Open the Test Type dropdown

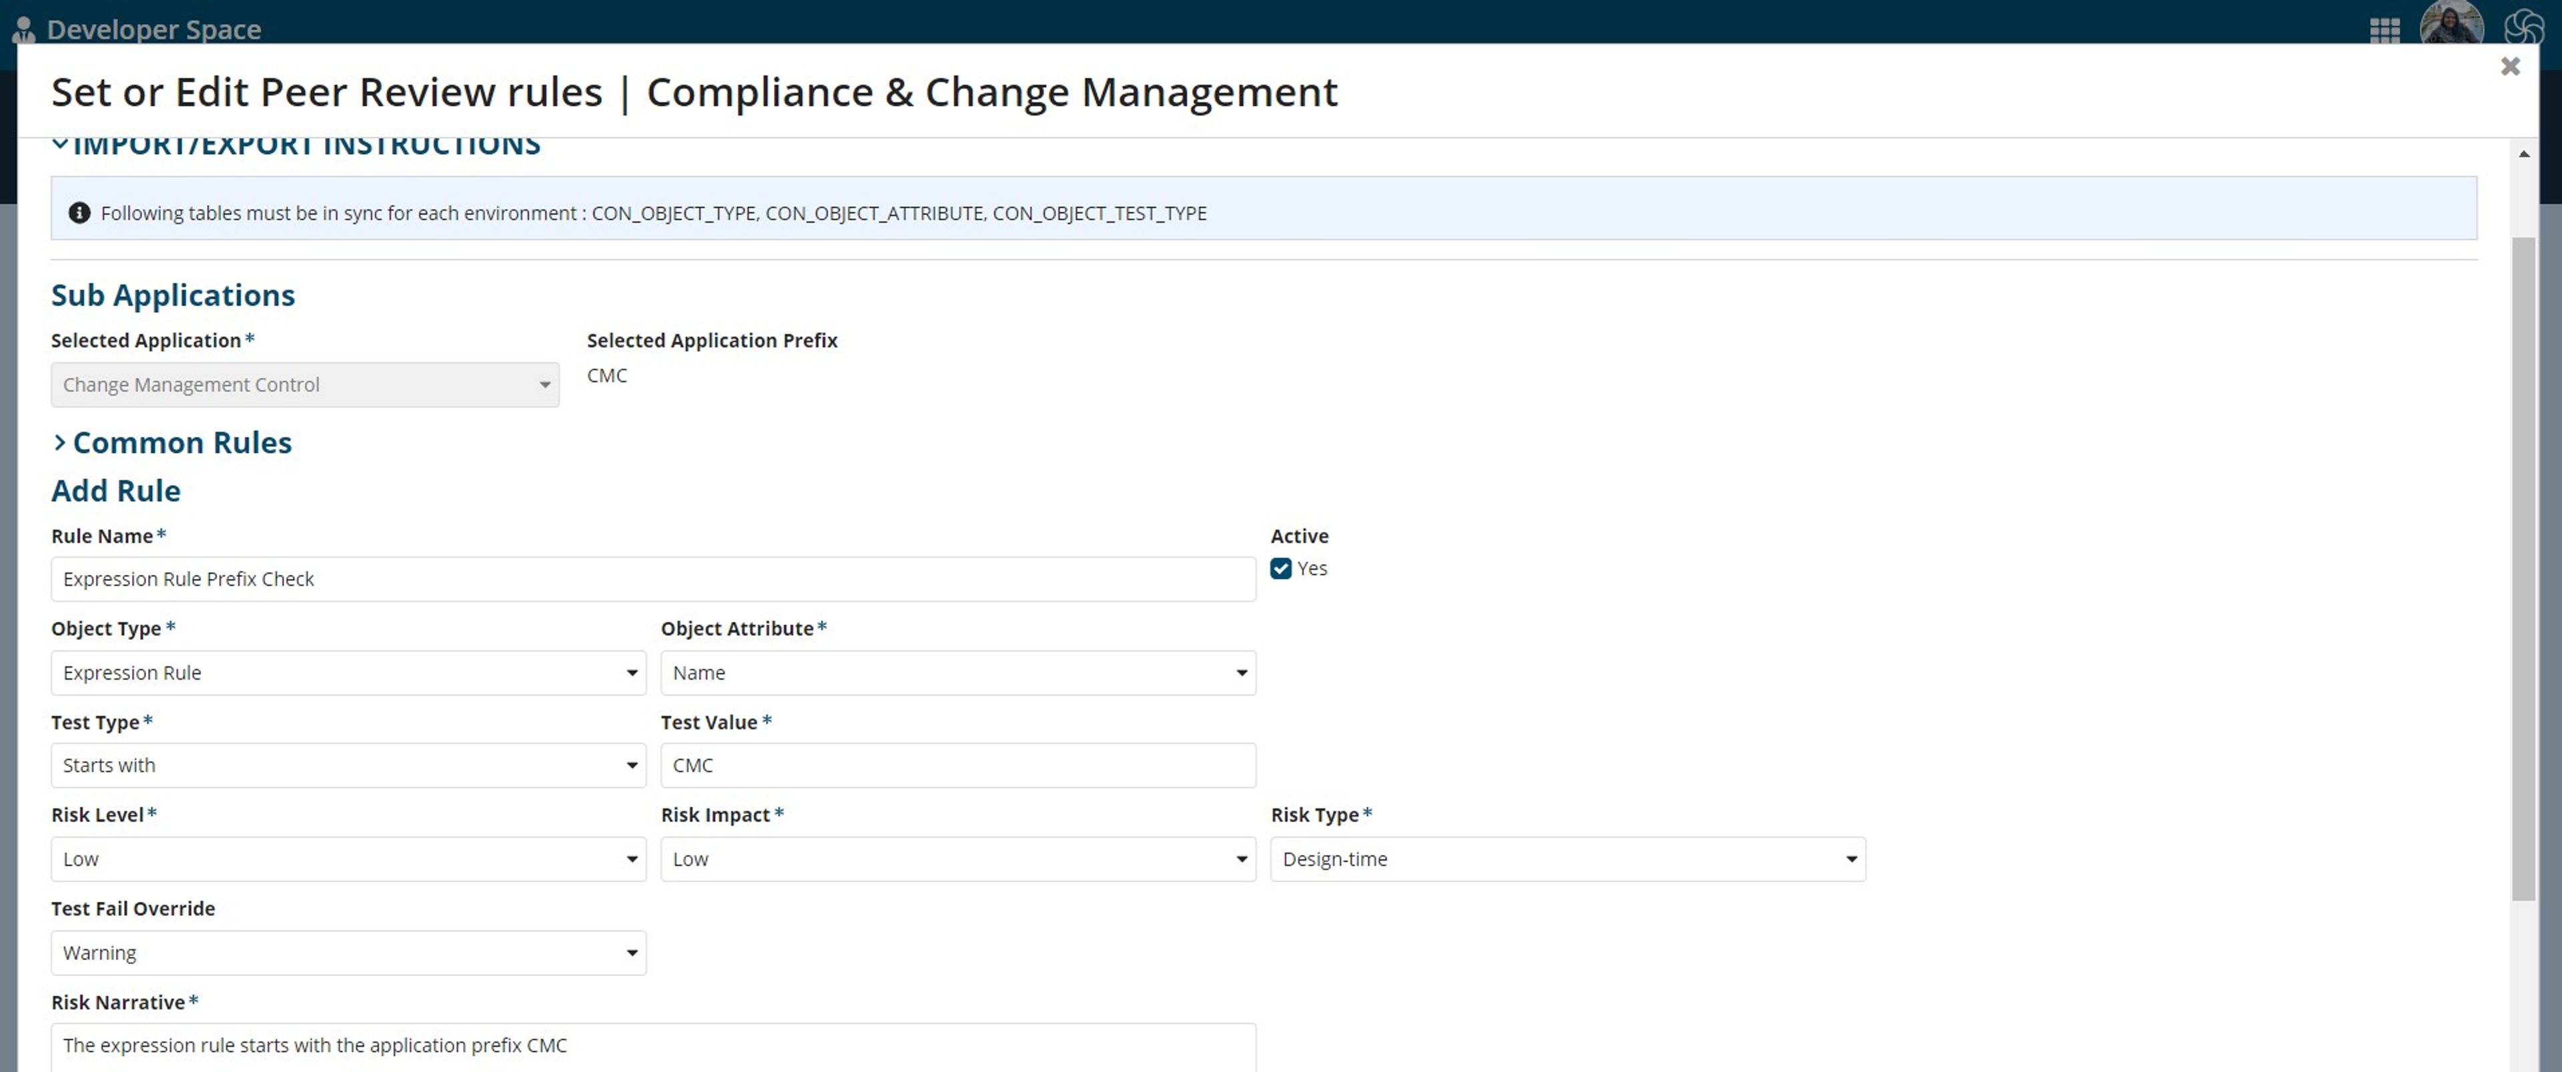click(x=348, y=766)
